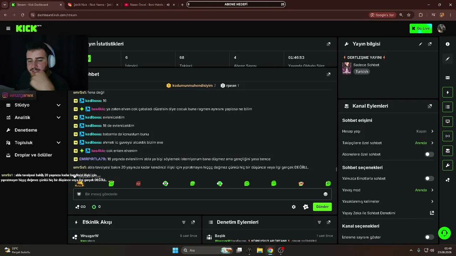Open the weather widget on taskbar

17,250
